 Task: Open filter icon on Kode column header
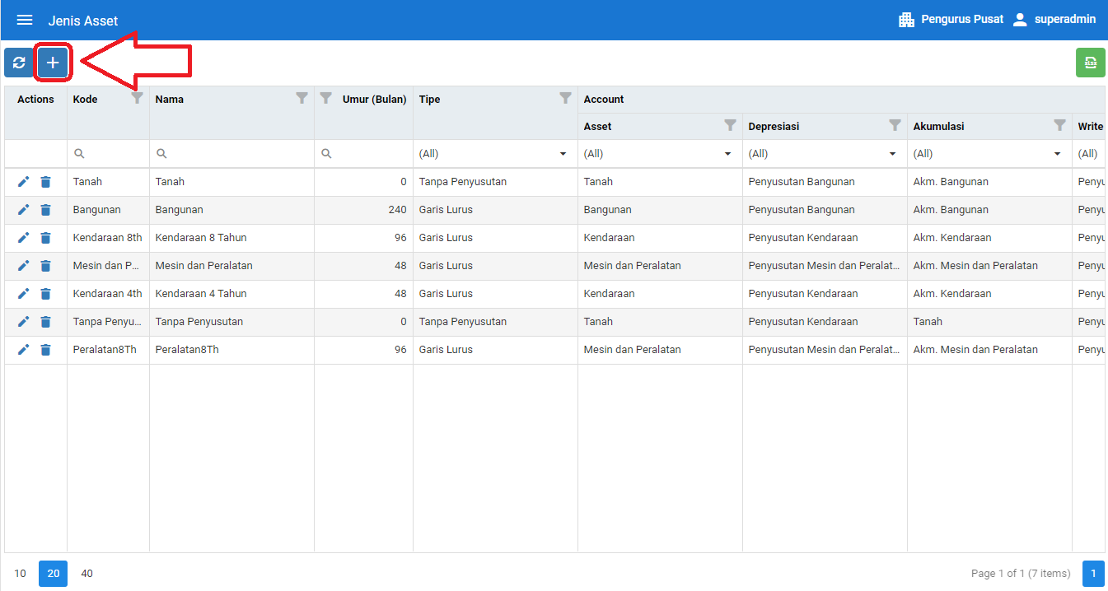138,98
